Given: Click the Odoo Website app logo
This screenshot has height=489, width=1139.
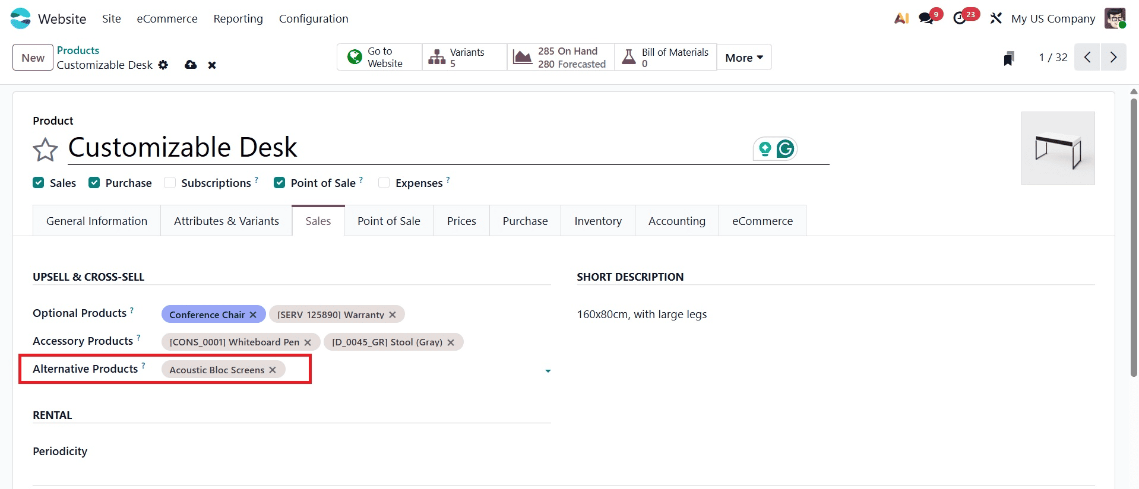Looking at the screenshot, I should [x=20, y=18].
